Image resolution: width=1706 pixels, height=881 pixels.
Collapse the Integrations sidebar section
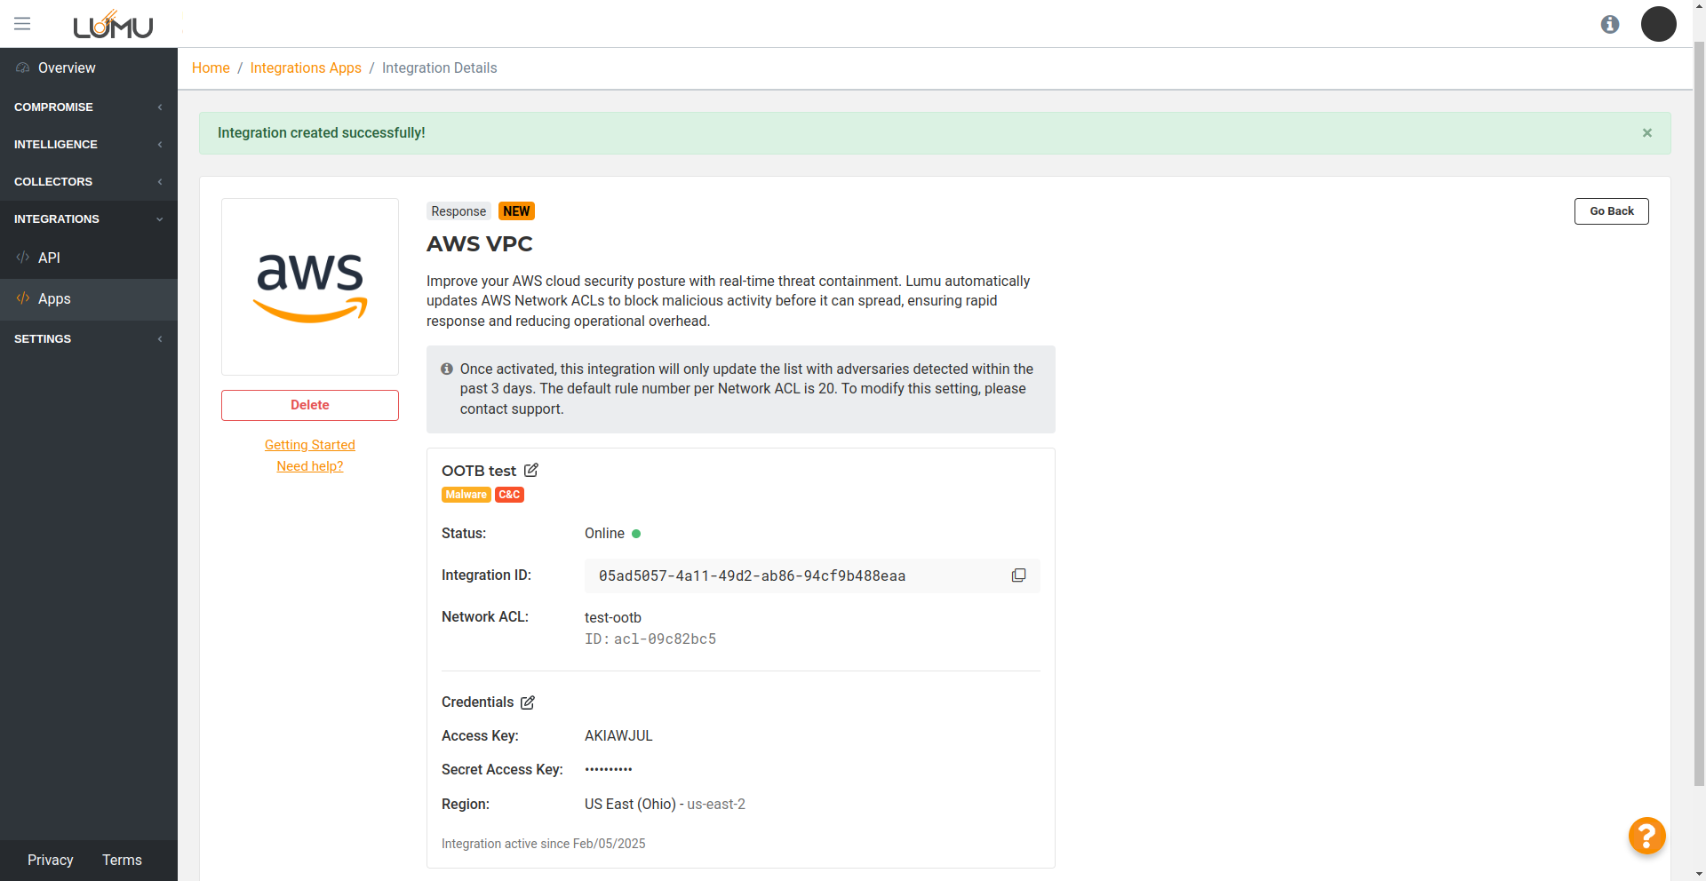(88, 219)
